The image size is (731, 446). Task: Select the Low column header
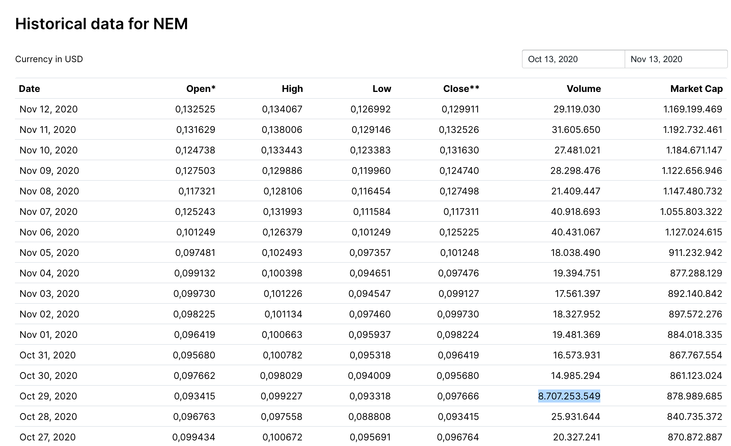point(382,89)
